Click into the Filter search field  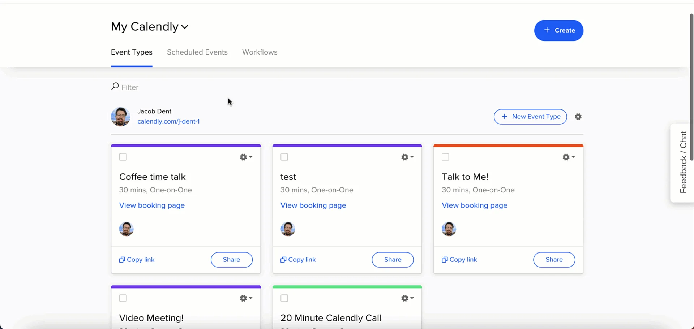tap(130, 87)
